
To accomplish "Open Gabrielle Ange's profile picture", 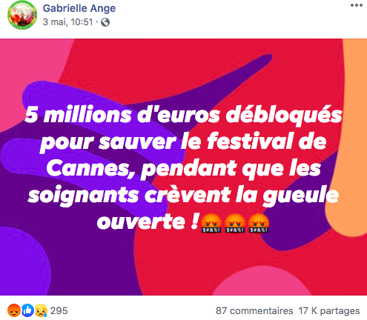I will 22,15.
